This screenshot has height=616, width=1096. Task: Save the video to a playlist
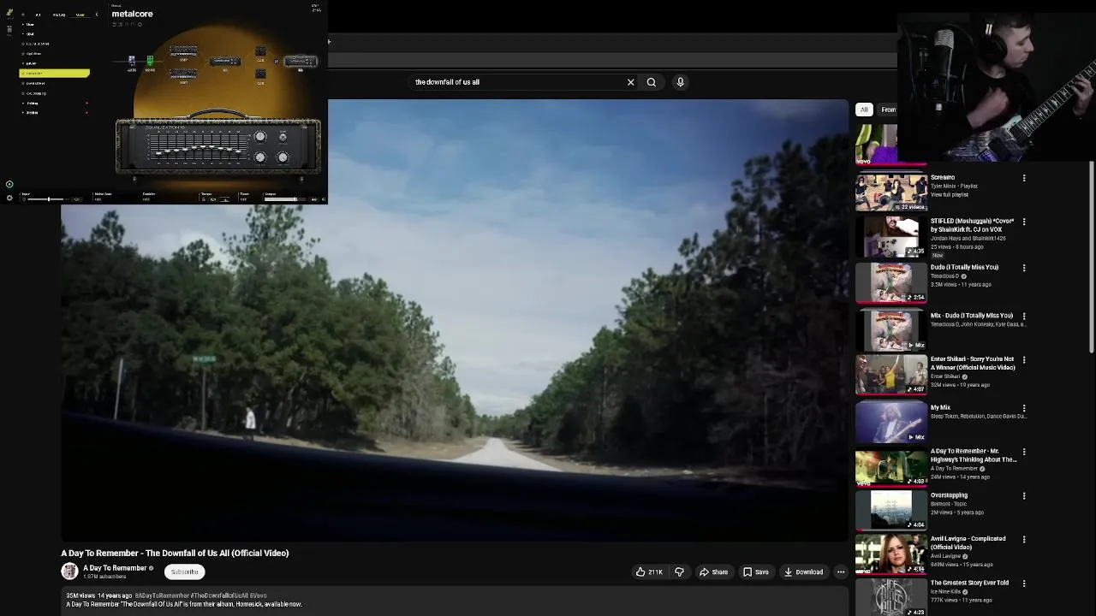755,572
